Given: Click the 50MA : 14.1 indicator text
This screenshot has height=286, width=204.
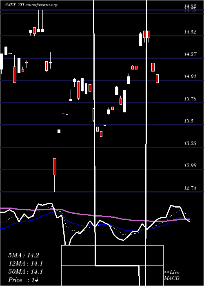Looking at the screenshot, I should tap(25, 272).
